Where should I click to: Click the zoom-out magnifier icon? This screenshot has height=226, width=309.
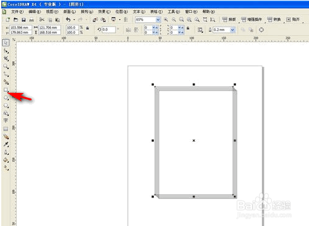coord(174,20)
